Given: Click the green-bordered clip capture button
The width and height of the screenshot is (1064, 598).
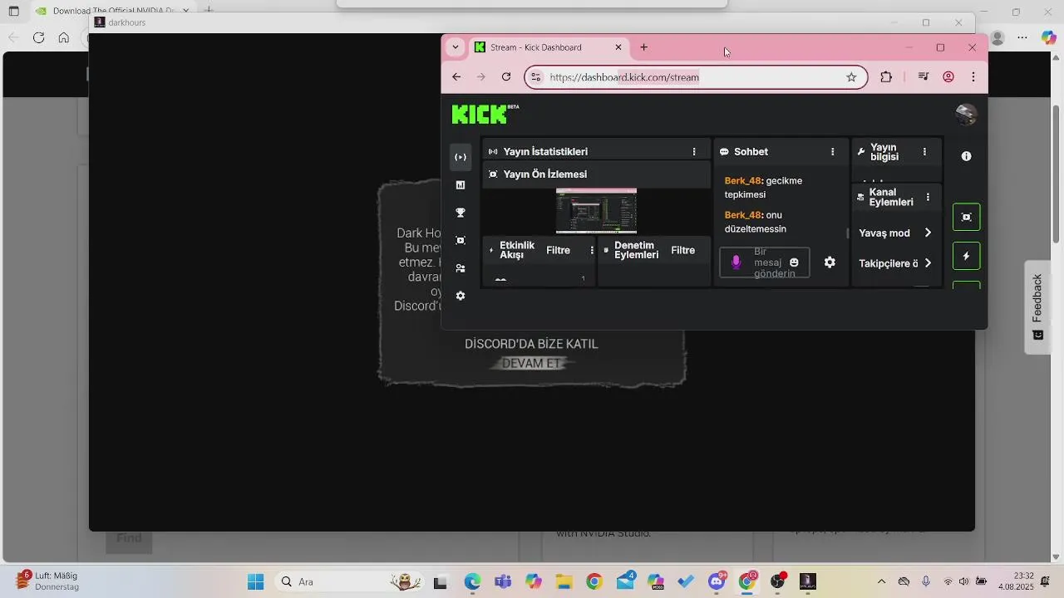Looking at the screenshot, I should tap(966, 217).
